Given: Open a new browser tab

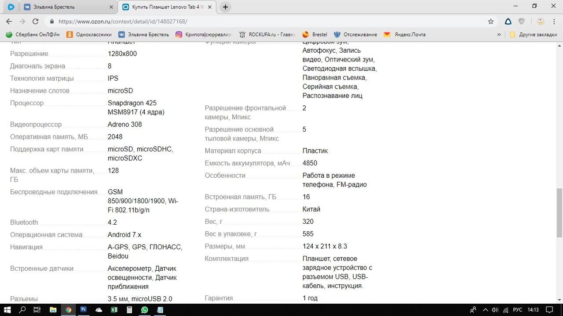Looking at the screenshot, I should tap(225, 7).
